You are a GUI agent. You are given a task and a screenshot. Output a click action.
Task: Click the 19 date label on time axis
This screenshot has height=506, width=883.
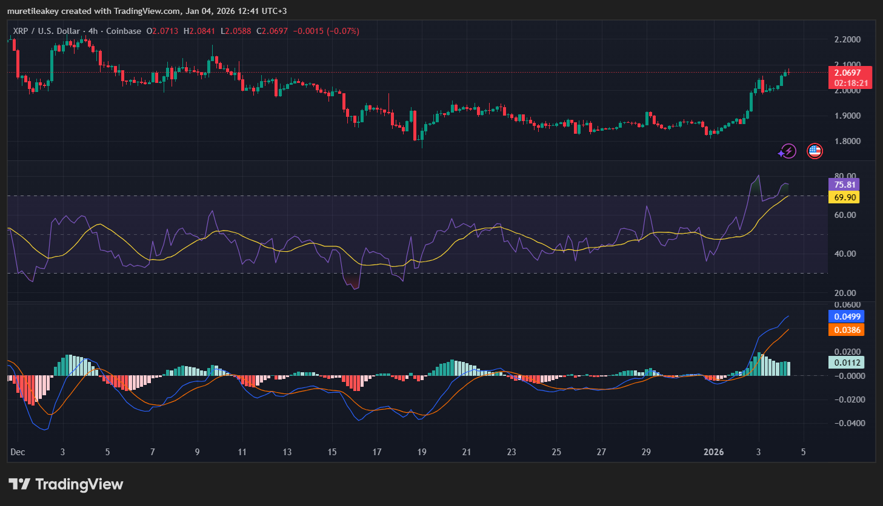(422, 452)
